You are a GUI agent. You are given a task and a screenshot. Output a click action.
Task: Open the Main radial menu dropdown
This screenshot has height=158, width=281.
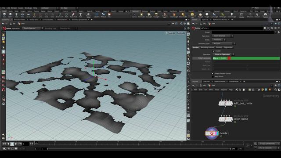tap(69, 8)
